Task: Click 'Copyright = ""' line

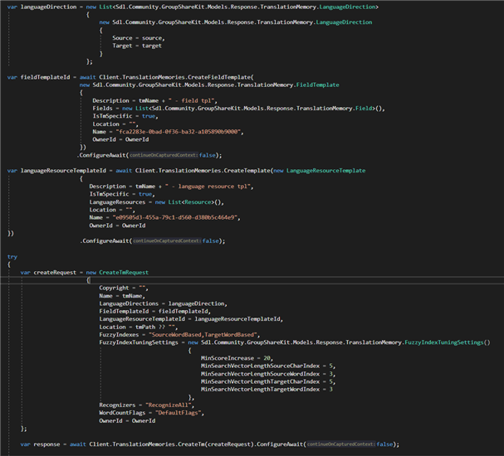Action: coord(124,288)
